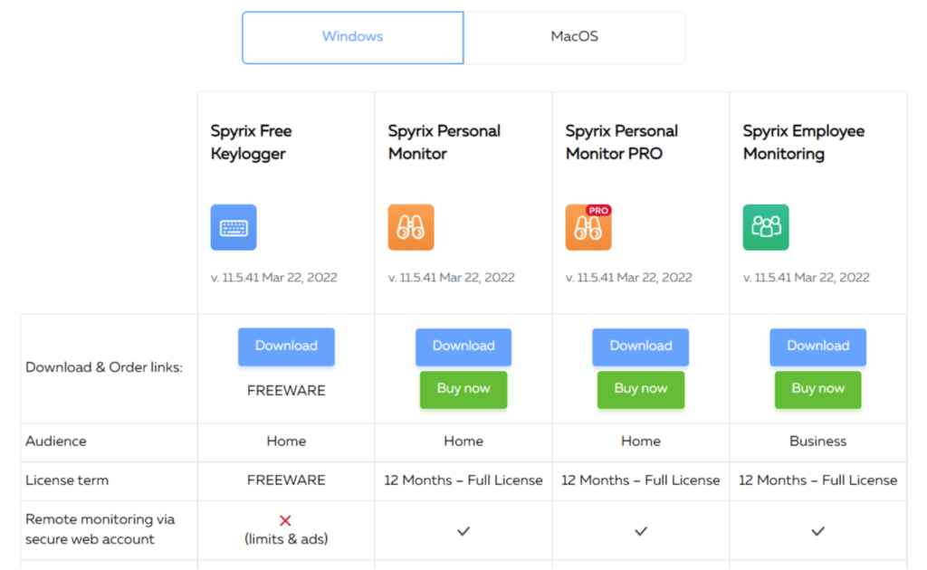Click Home audience cell for Free Keylogger
Image resolution: width=927 pixels, height=570 pixels.
pos(286,442)
